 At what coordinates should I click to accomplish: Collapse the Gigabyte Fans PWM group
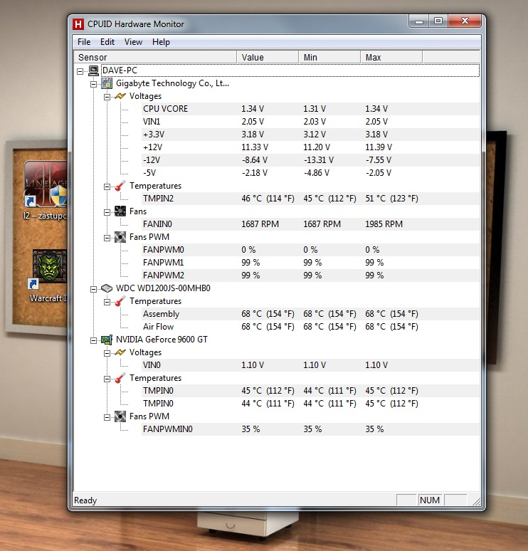click(107, 238)
